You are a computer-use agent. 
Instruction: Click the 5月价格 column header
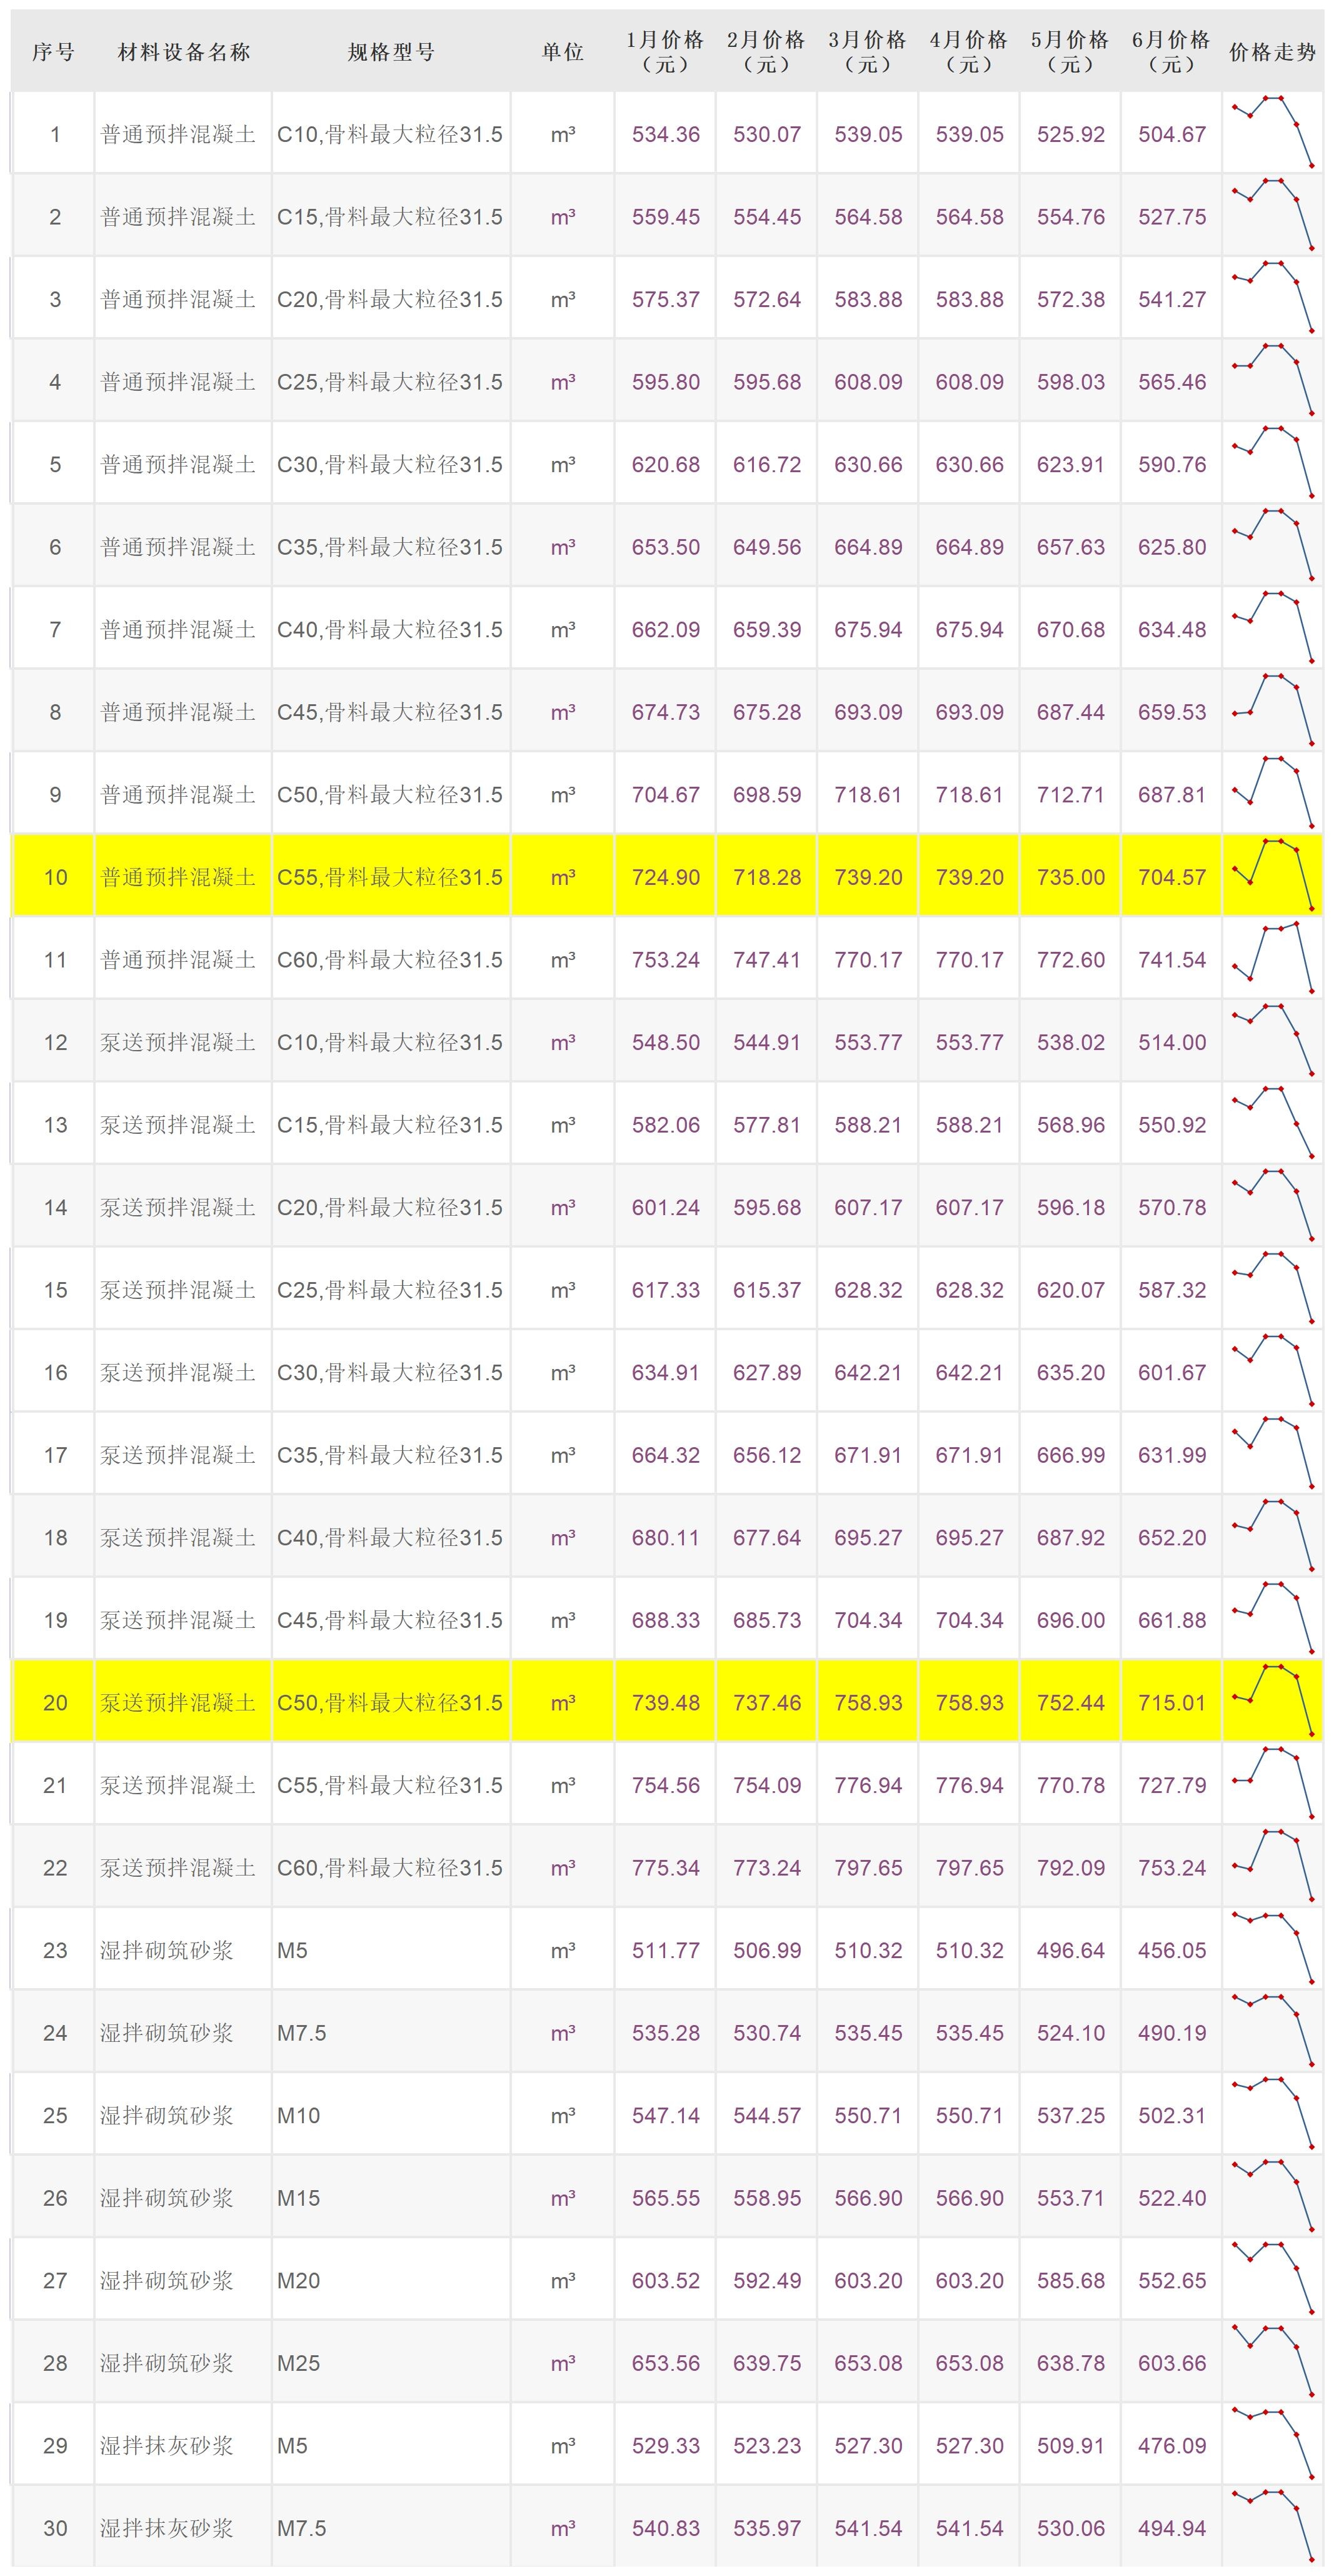1070,52
